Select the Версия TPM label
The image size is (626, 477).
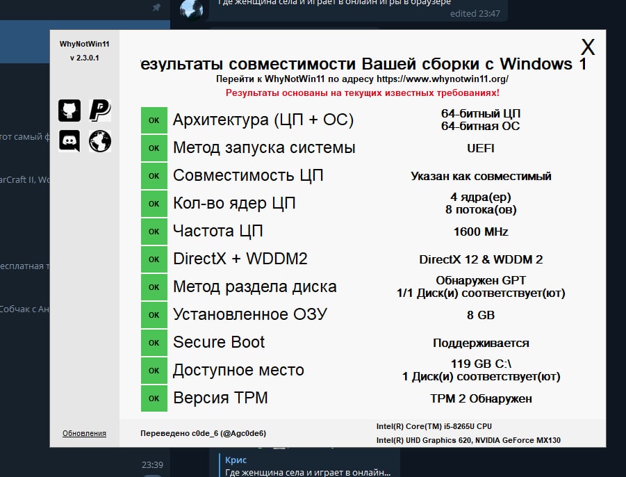(220, 398)
